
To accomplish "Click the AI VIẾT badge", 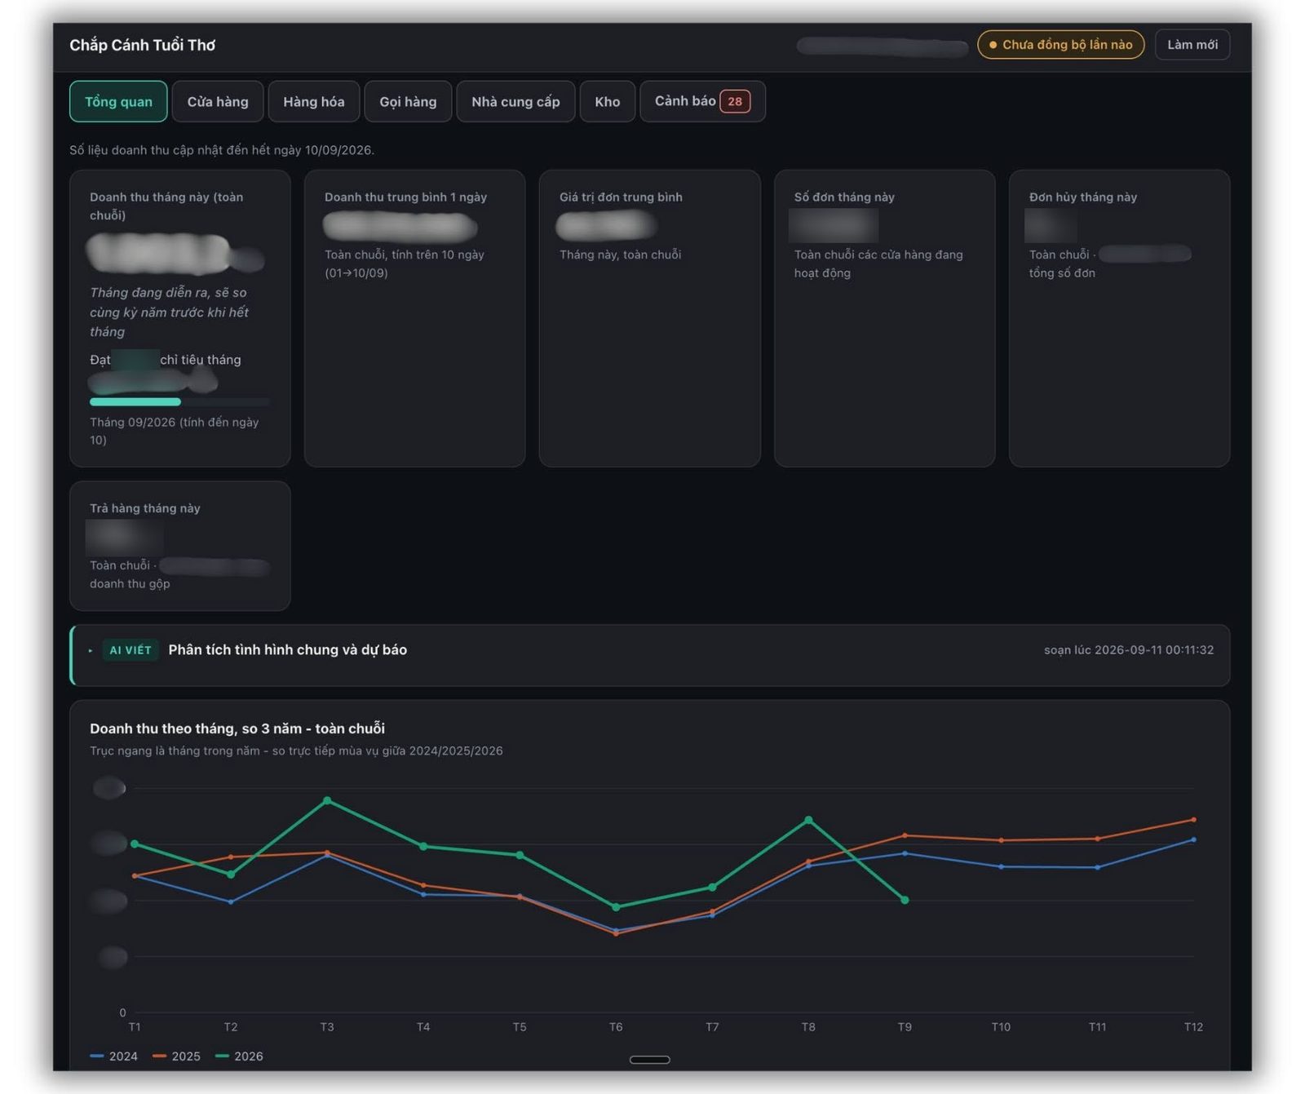I will [x=130, y=650].
